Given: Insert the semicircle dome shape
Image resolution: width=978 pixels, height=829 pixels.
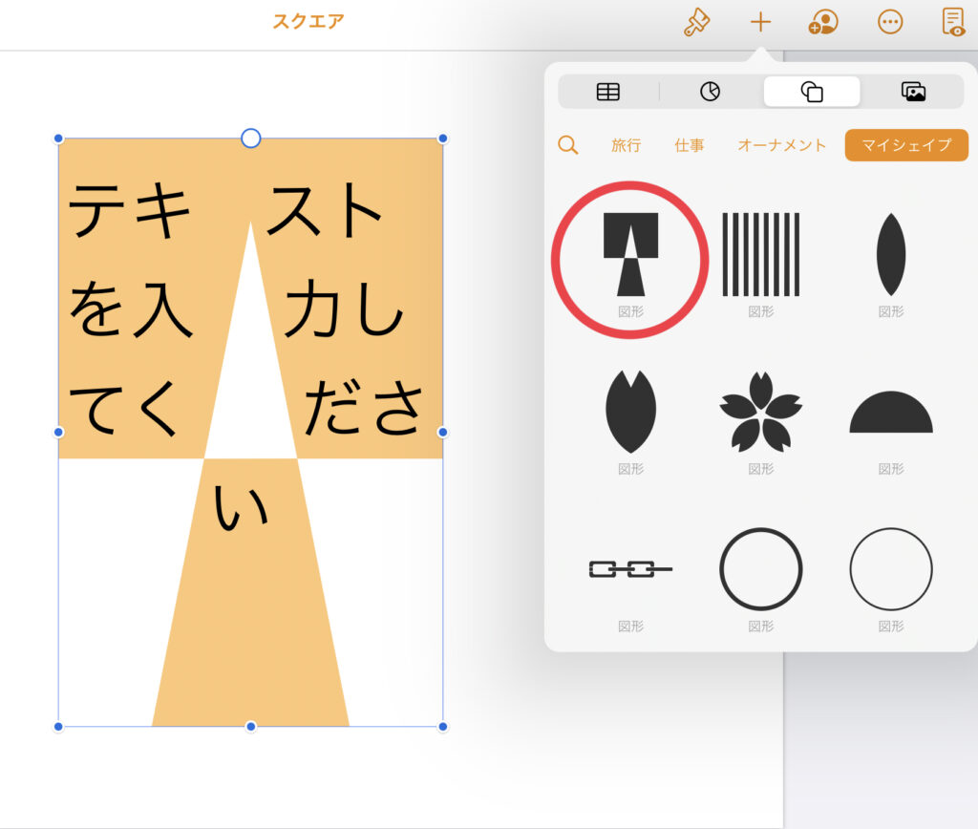Looking at the screenshot, I should (x=891, y=412).
